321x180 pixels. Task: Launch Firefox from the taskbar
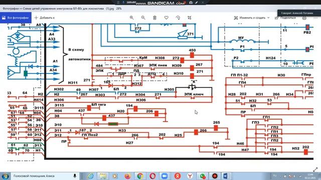[x=127, y=176]
